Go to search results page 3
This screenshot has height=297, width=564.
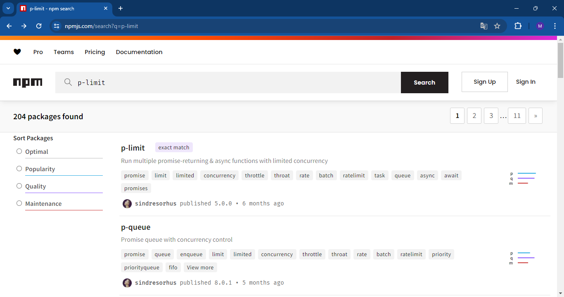(491, 115)
